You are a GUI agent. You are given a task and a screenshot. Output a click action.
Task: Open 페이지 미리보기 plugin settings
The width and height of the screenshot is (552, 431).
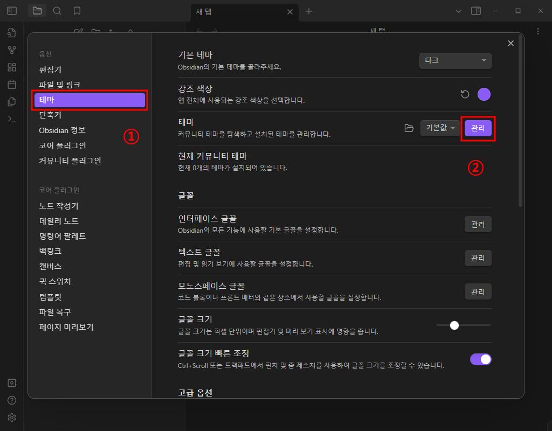click(x=89, y=327)
